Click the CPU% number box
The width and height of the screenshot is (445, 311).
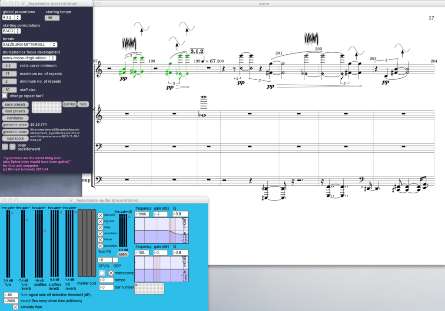[x=105, y=260]
